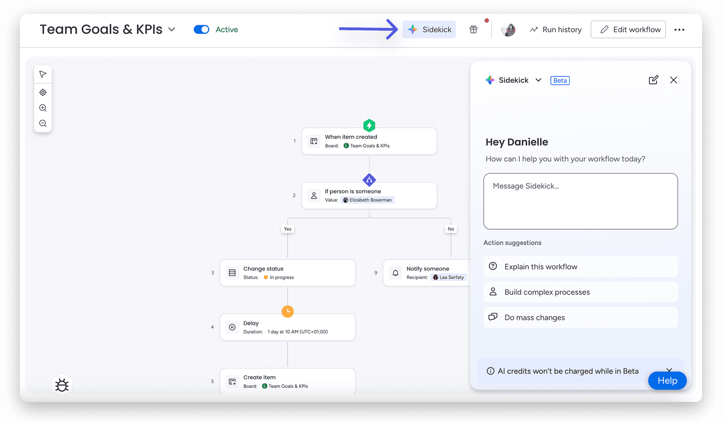Select the Delay node
The image size is (722, 423).
(x=287, y=327)
